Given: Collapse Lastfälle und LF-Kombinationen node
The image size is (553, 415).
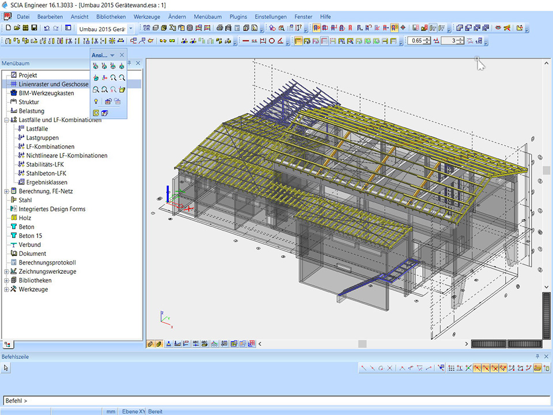Looking at the screenshot, I should click(x=6, y=120).
